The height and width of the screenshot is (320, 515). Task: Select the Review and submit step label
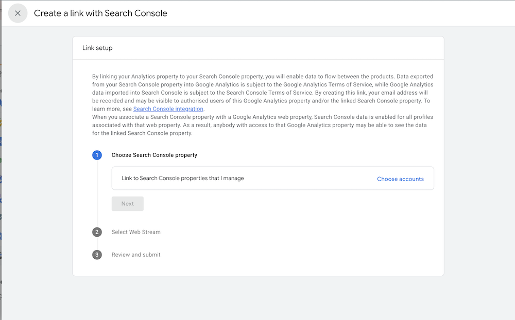[135, 255]
